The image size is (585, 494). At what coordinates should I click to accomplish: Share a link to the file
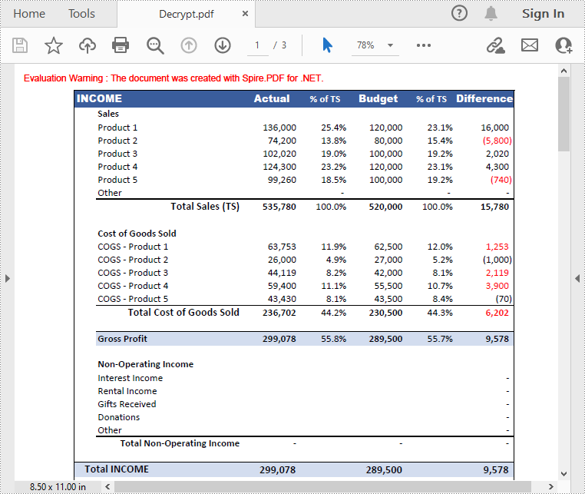click(x=495, y=45)
